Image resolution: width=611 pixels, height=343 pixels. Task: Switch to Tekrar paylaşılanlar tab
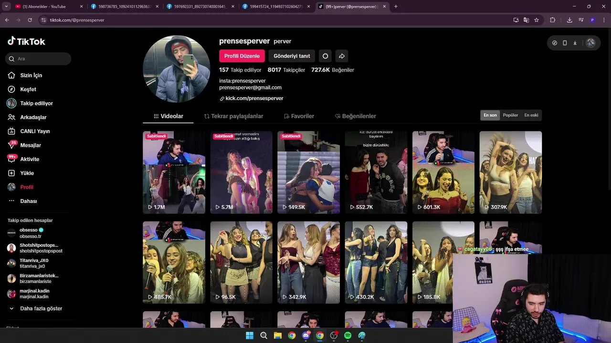coord(233,116)
